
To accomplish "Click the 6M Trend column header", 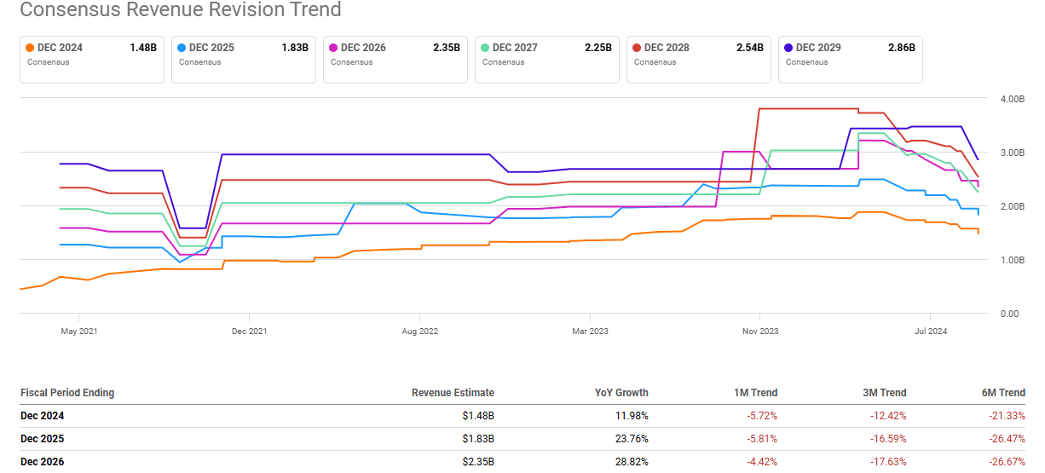I will 1002,393.
